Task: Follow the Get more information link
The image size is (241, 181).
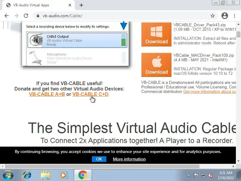Action: tap(209, 92)
